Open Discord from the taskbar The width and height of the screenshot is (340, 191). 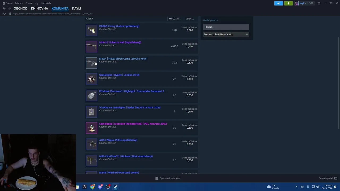coord(100,187)
